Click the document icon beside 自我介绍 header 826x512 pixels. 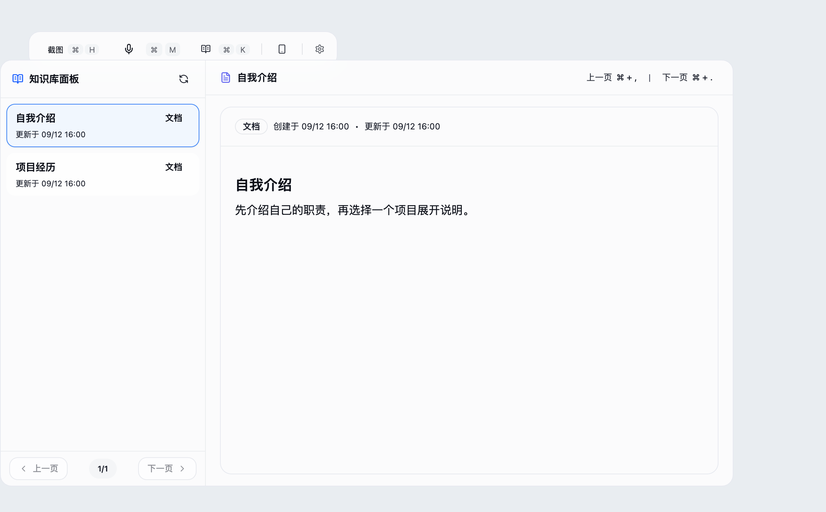(x=226, y=78)
